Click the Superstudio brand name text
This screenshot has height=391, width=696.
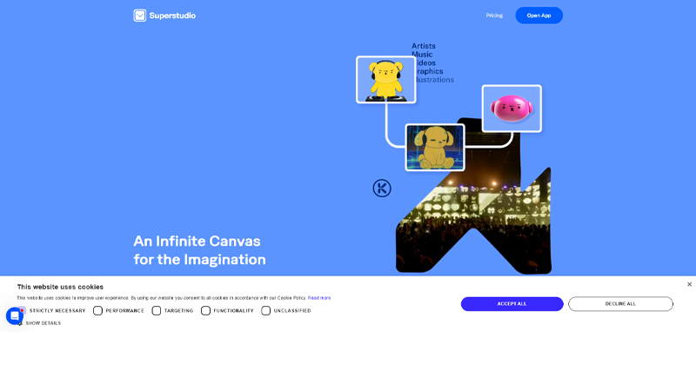(x=172, y=16)
